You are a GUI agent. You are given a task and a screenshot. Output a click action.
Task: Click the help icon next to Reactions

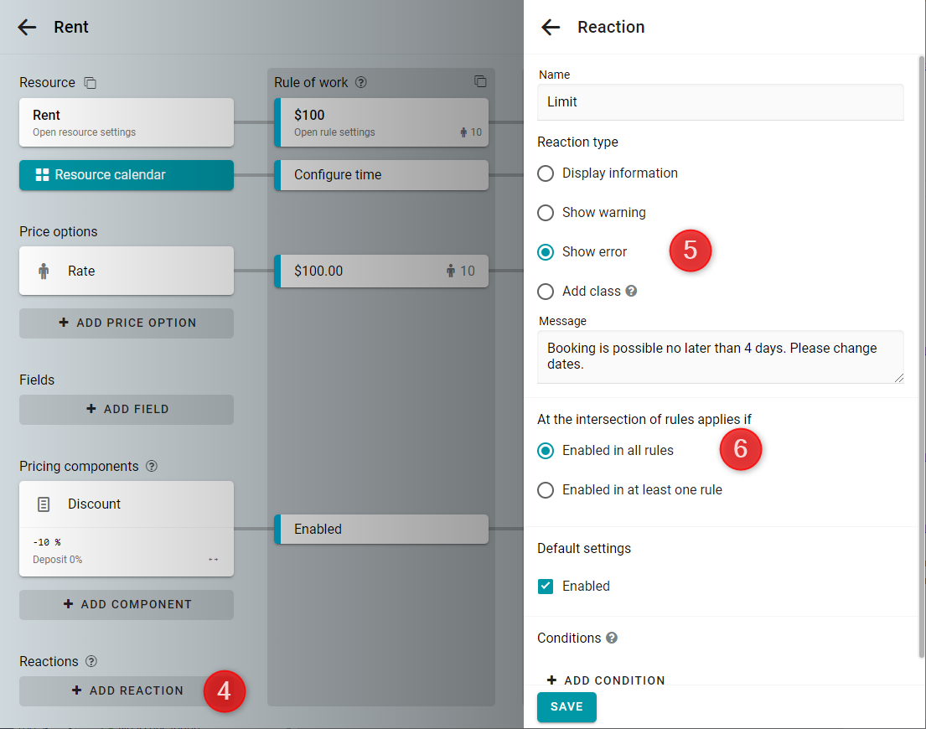pos(91,661)
